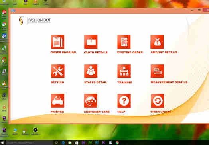Click the MEASUREMENT DEATILS label

(169, 82)
